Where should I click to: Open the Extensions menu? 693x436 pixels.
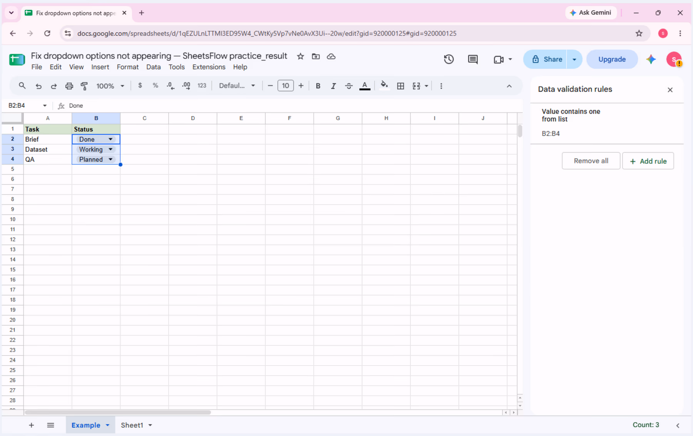point(209,67)
